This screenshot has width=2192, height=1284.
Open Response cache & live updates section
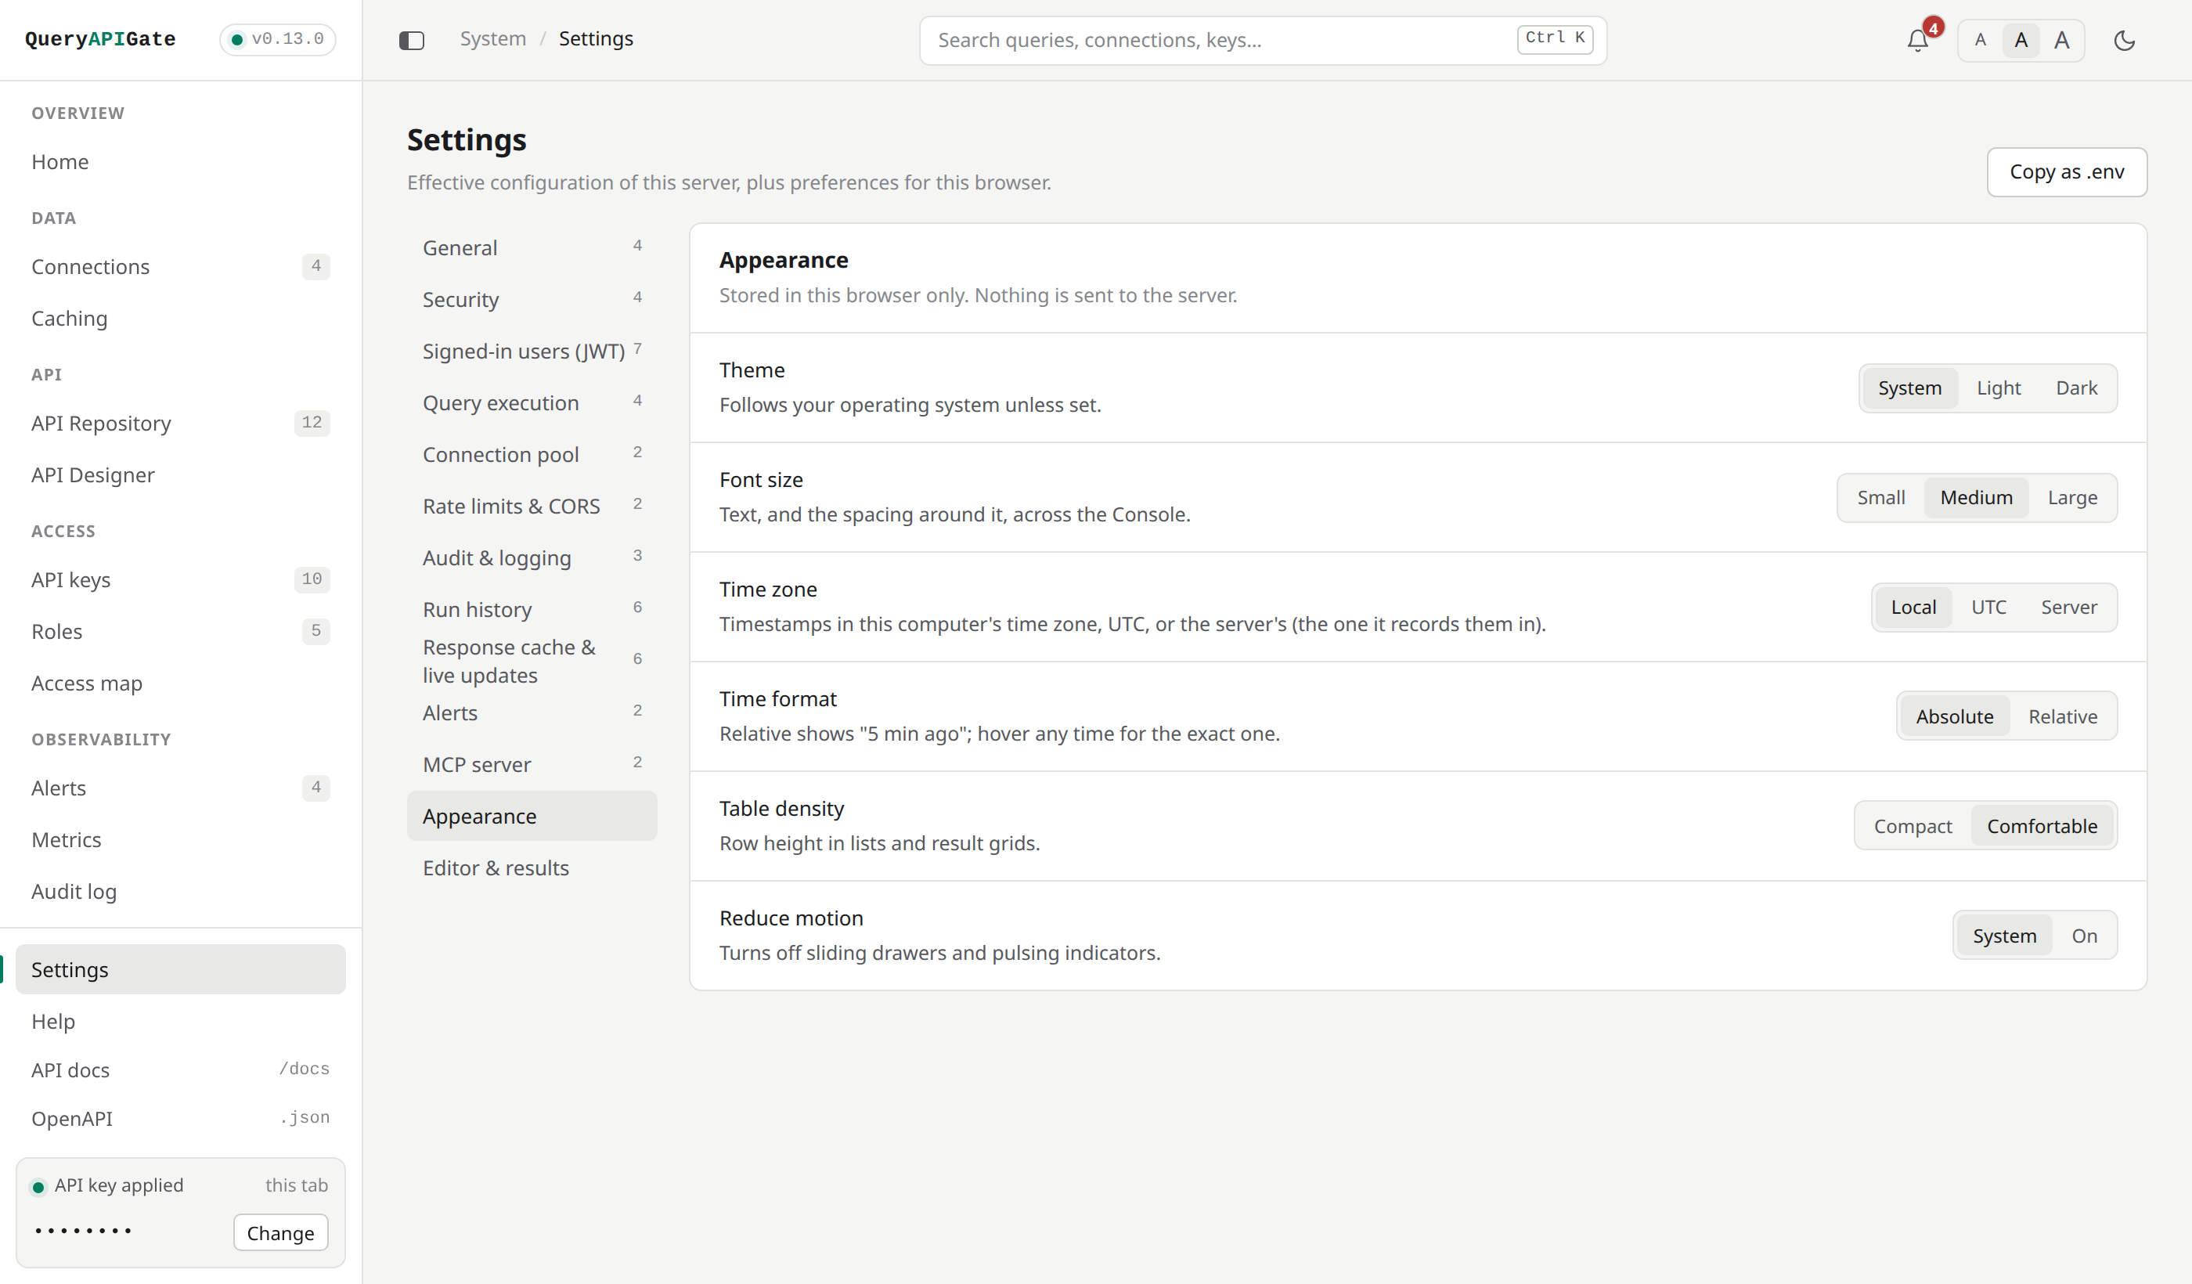click(x=532, y=661)
